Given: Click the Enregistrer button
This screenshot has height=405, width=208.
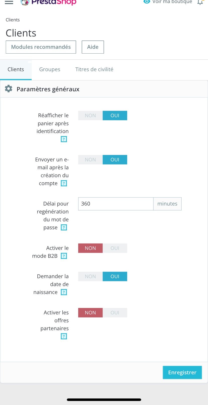Looking at the screenshot, I should 182,372.
